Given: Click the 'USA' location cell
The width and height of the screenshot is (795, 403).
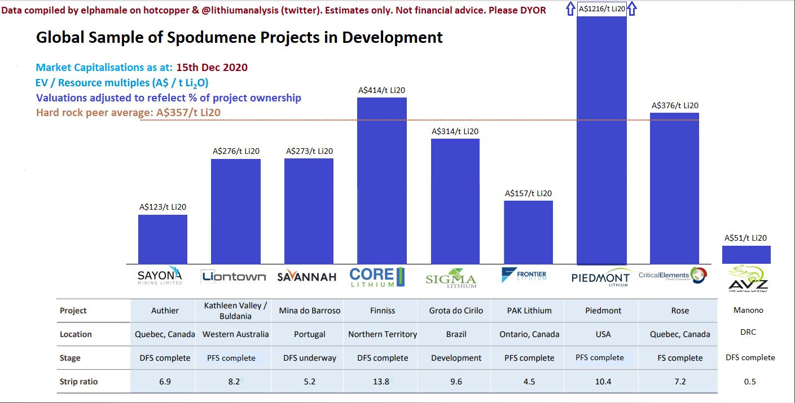Looking at the screenshot, I should point(603,334).
